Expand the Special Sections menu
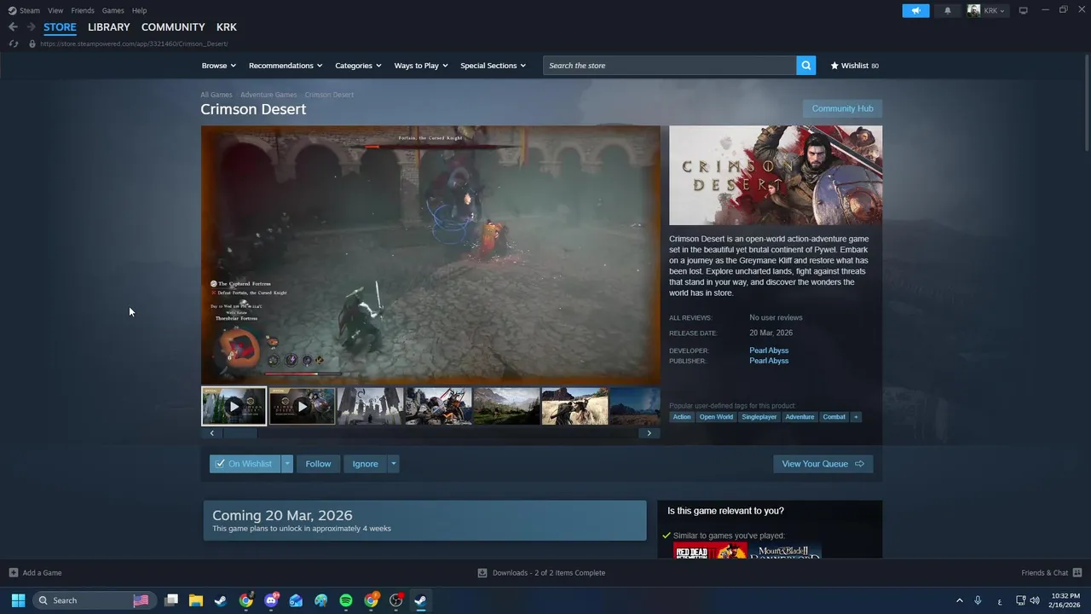 point(493,66)
